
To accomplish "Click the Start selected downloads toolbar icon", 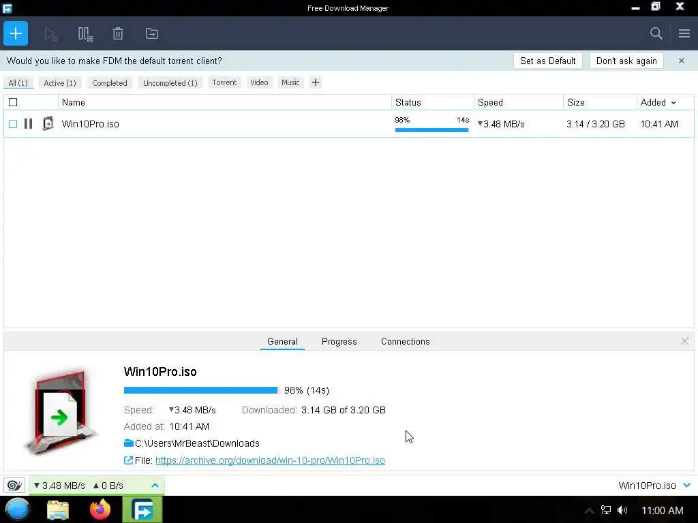I will click(51, 34).
